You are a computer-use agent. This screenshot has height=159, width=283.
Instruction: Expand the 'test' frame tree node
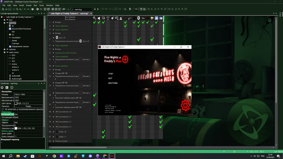pyautogui.click(x=4, y=20)
